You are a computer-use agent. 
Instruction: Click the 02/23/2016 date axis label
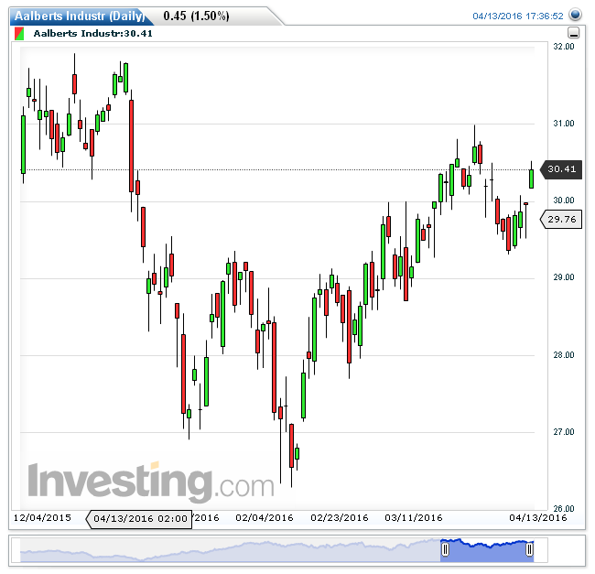[340, 518]
